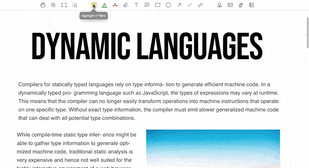Select the red Strikethrough text tool
The height and width of the screenshot is (168, 309).
[115, 5]
